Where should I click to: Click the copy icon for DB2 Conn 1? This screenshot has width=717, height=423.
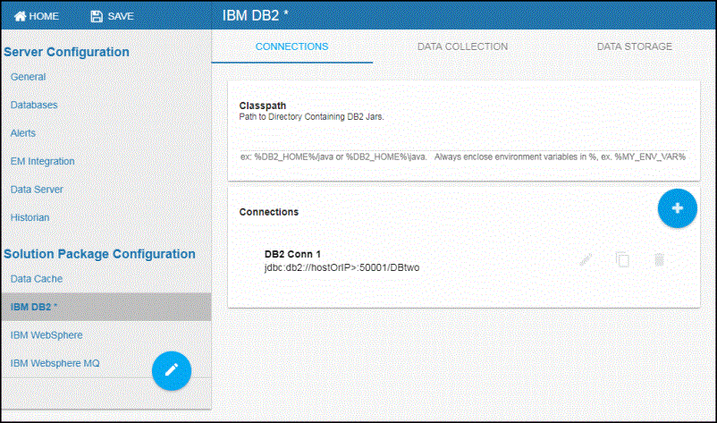622,259
